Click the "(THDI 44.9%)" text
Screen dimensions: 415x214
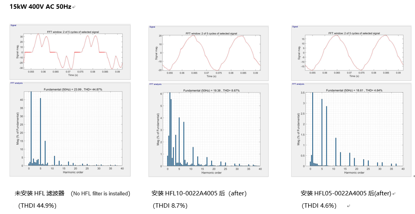(x=37, y=205)
